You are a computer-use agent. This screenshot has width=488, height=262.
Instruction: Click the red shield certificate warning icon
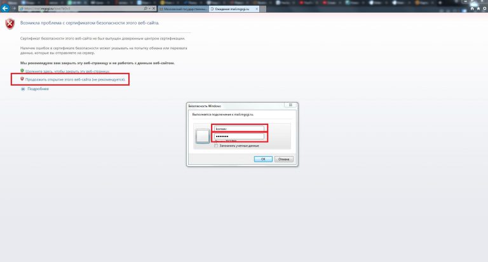click(9, 23)
